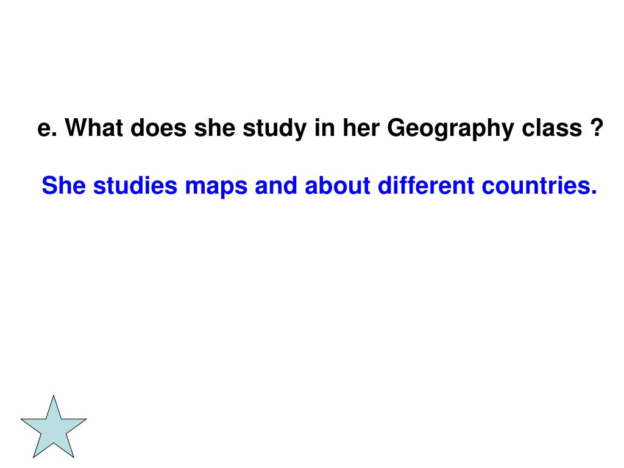
Task: Click the word "maps" in the answer
Action: point(216,188)
